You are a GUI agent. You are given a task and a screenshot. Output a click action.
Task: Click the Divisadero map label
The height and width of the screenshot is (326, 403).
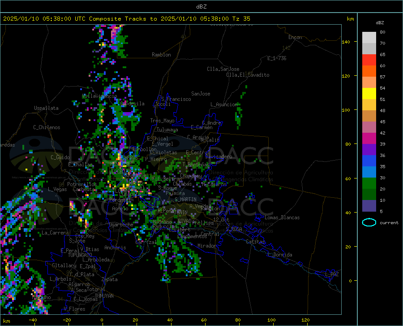(x=219, y=156)
